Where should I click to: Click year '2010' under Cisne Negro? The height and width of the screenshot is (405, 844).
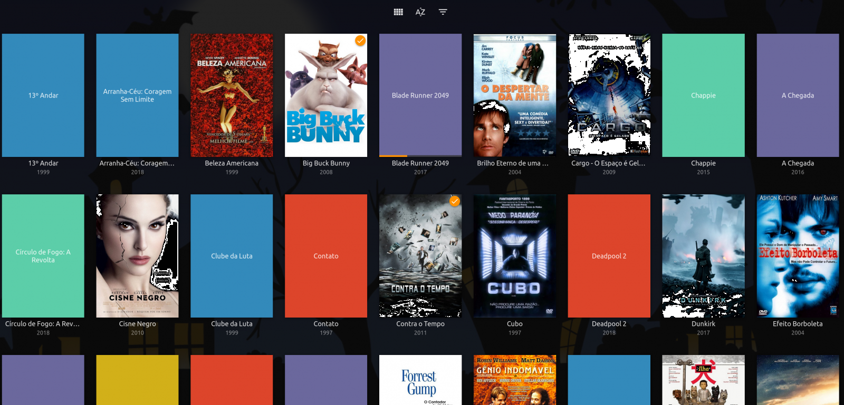pyautogui.click(x=137, y=333)
